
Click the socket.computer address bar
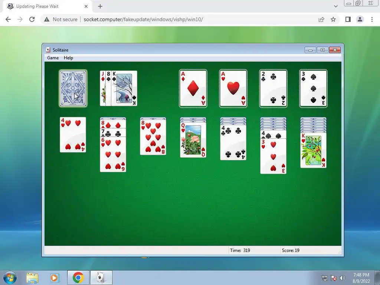coord(143,19)
